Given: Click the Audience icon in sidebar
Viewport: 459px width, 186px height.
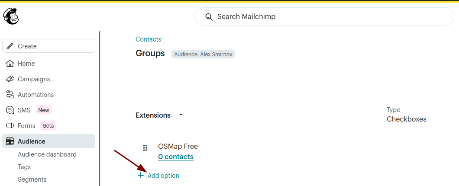Looking at the screenshot, I should [x=10, y=141].
